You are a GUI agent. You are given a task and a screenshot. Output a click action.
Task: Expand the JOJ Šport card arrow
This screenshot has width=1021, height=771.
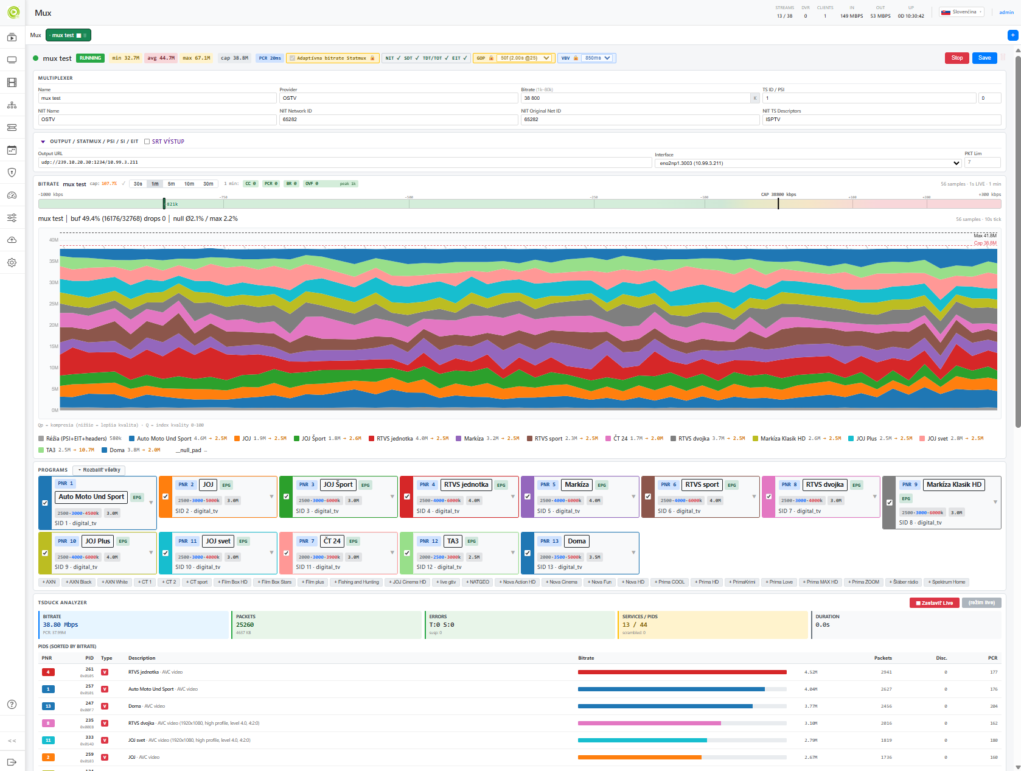tap(392, 497)
